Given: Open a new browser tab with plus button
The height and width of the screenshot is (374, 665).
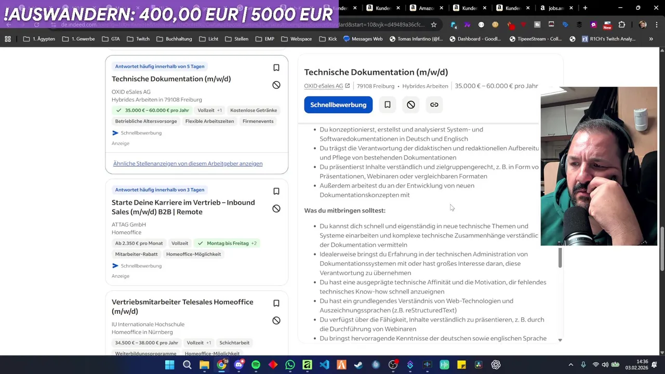Looking at the screenshot, I should click(x=585, y=8).
